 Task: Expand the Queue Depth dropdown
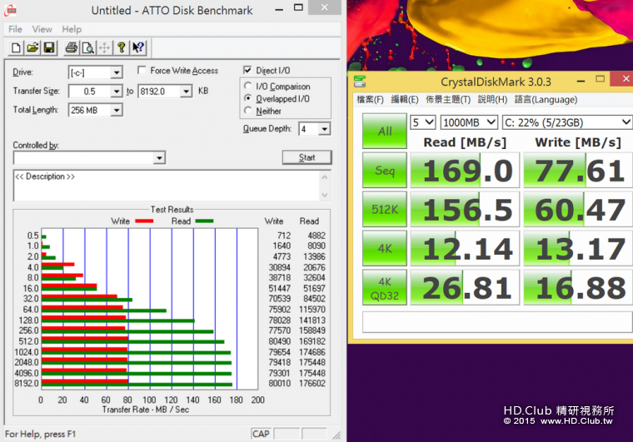[324, 129]
